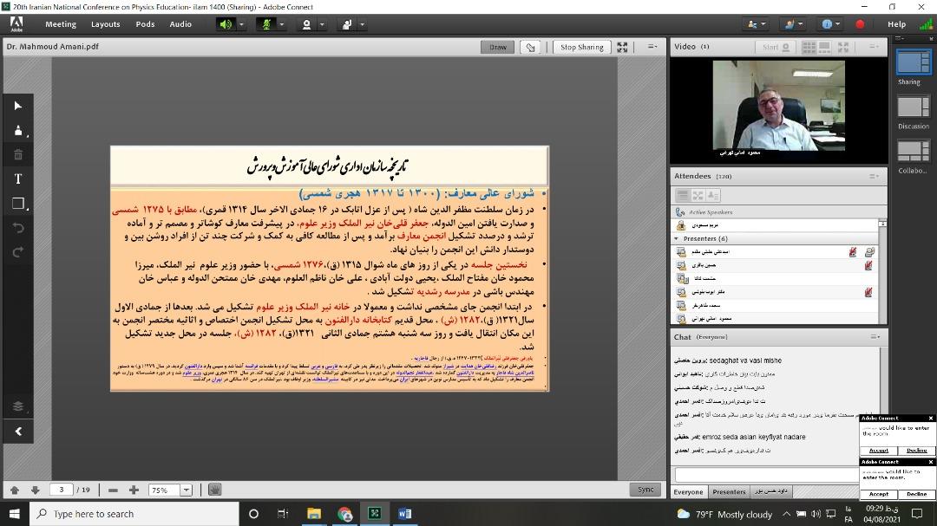The image size is (937, 526).
Task: Pick the rectangle shape drawing tool
Action: (17, 204)
